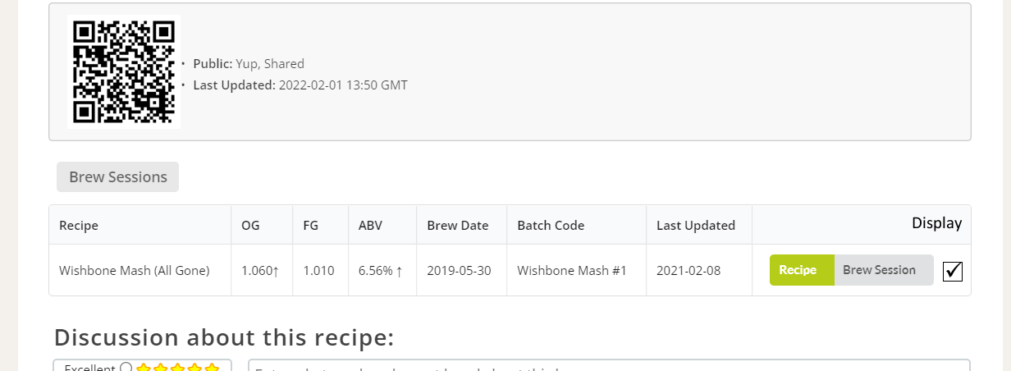Open the Brew Sessions tab
This screenshot has width=1011, height=371.
[x=117, y=177]
